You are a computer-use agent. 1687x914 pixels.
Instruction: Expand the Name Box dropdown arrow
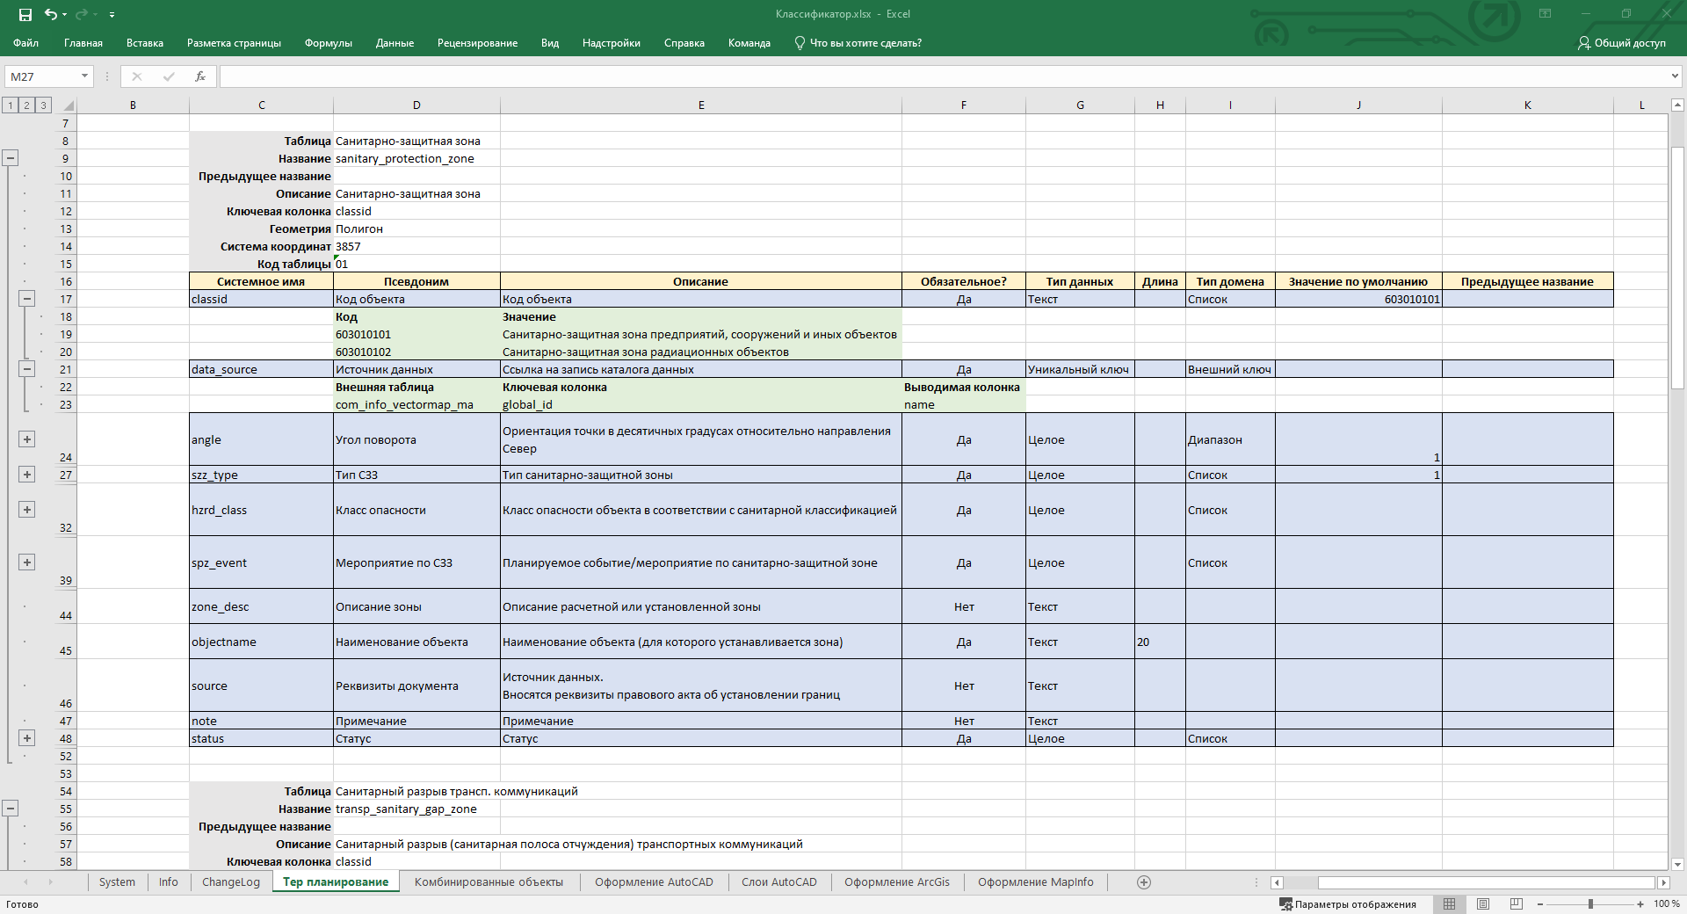(85, 76)
